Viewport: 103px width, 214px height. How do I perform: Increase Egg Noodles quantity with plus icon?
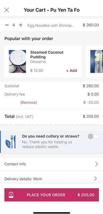pos(21,25)
